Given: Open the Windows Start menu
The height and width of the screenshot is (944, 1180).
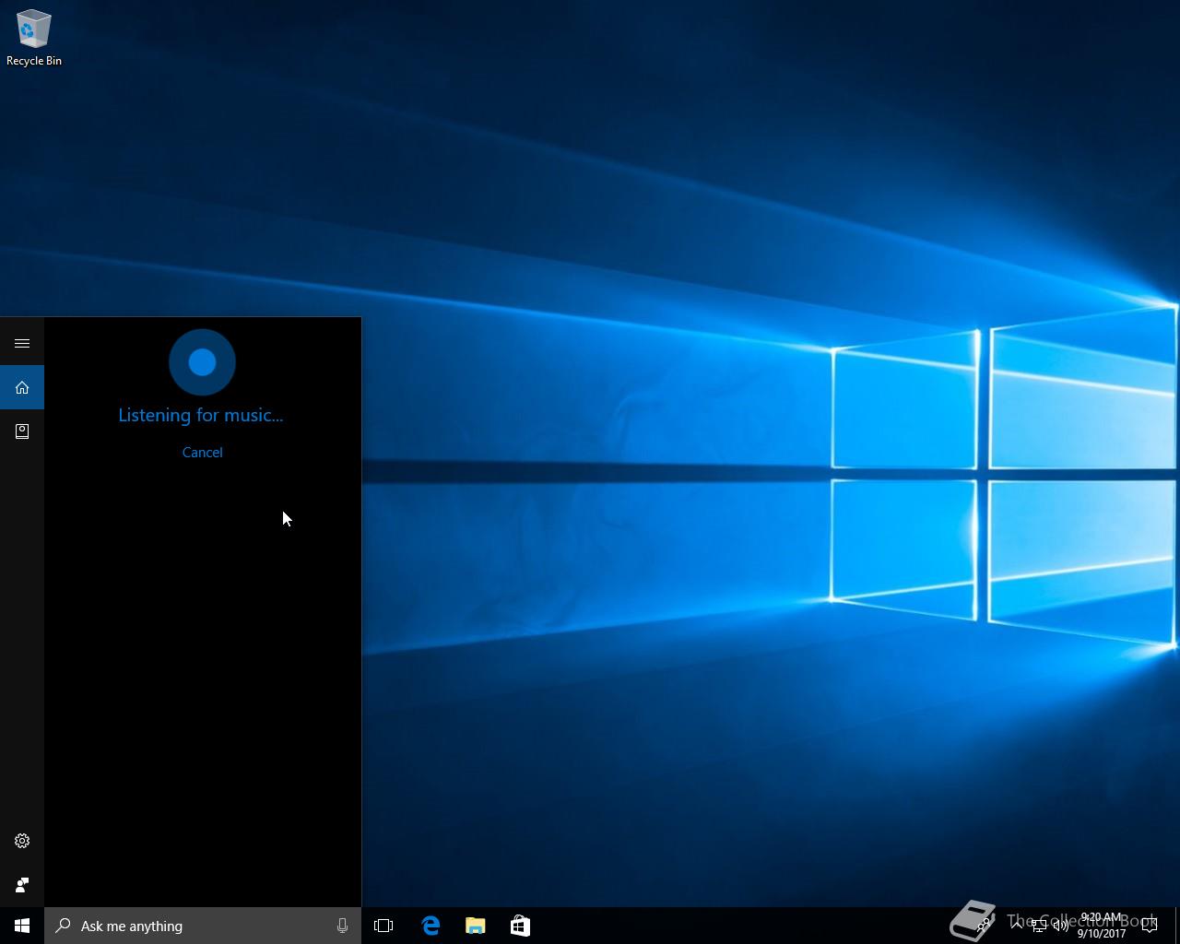Looking at the screenshot, I should tap(22, 926).
